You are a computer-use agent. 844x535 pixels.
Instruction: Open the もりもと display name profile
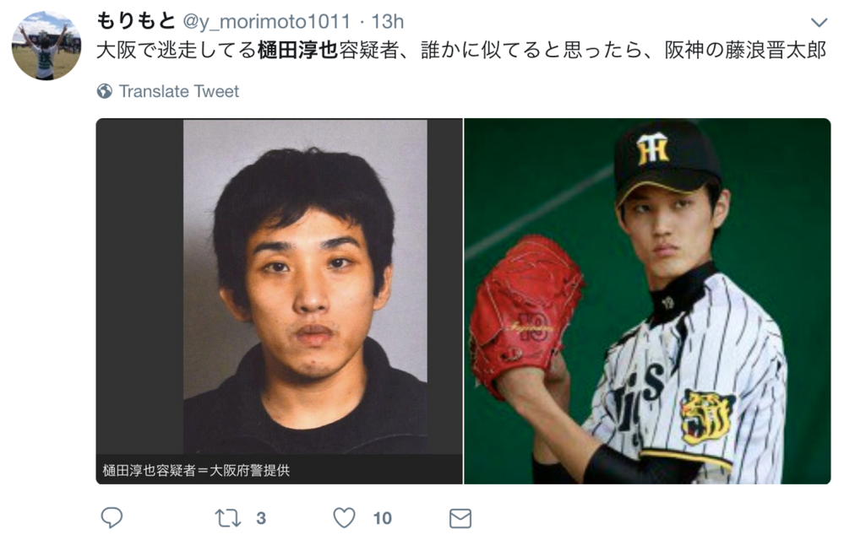(136, 21)
